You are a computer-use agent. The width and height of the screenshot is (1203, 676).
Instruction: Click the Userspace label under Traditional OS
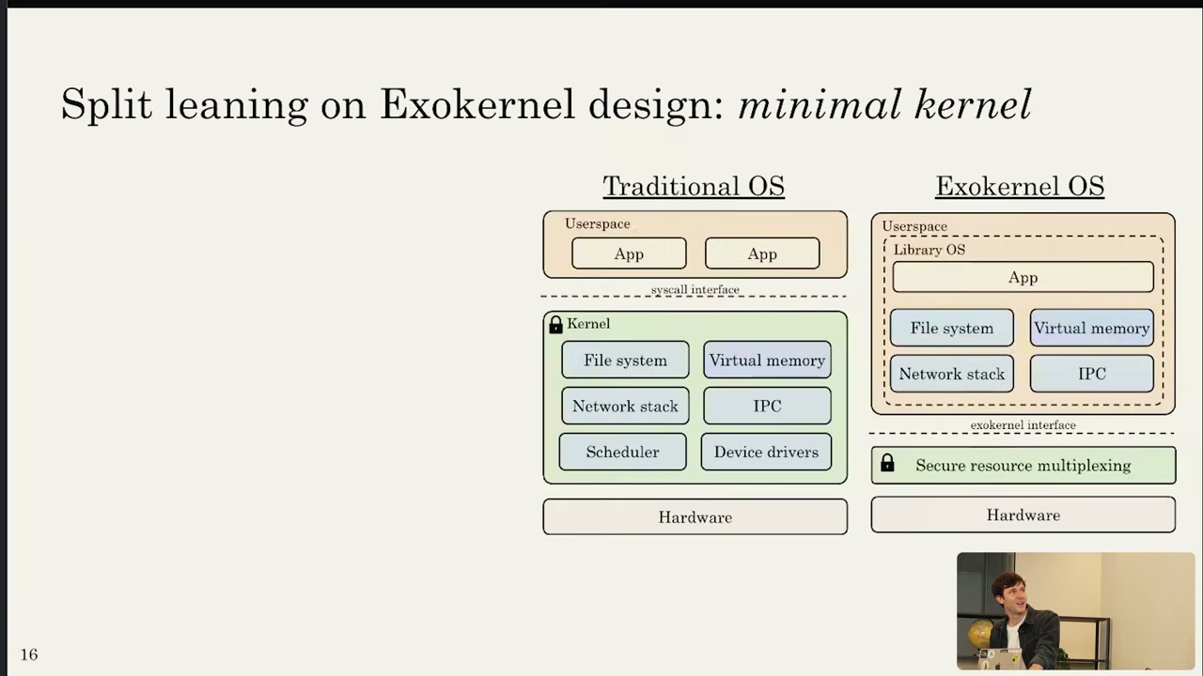598,223
